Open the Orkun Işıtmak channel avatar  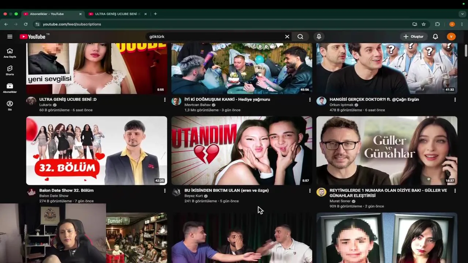(321, 101)
